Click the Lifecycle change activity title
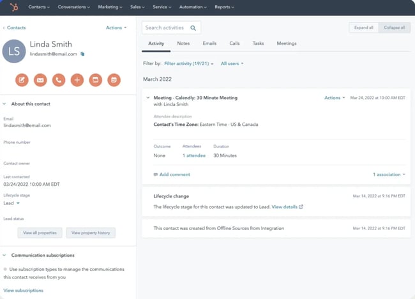Viewport: 415px width, 299px height. coord(171,196)
